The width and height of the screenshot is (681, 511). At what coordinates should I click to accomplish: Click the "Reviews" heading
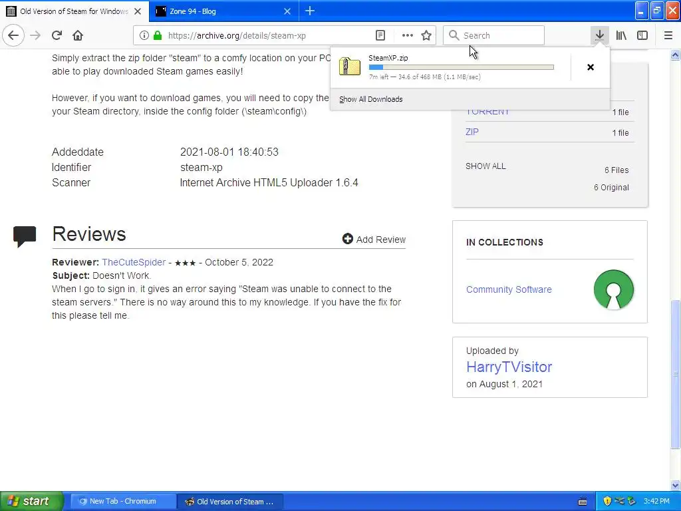coord(89,234)
